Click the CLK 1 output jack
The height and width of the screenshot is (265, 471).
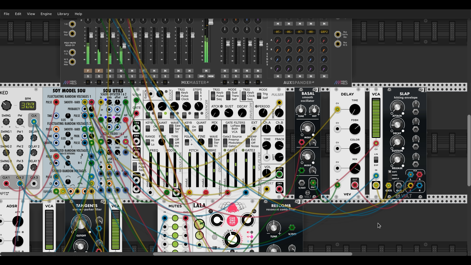[x=6, y=184]
